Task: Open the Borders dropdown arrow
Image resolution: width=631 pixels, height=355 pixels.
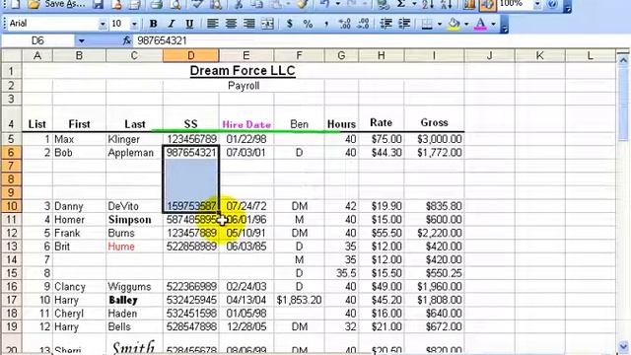Action: 440,24
